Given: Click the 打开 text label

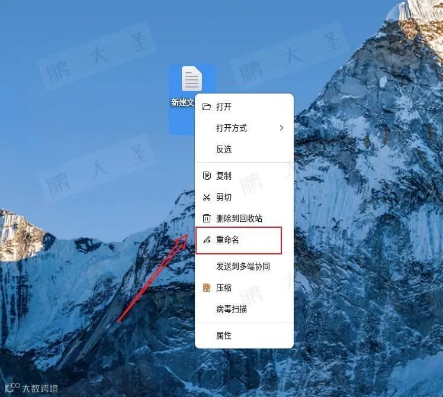Looking at the screenshot, I should (224, 107).
